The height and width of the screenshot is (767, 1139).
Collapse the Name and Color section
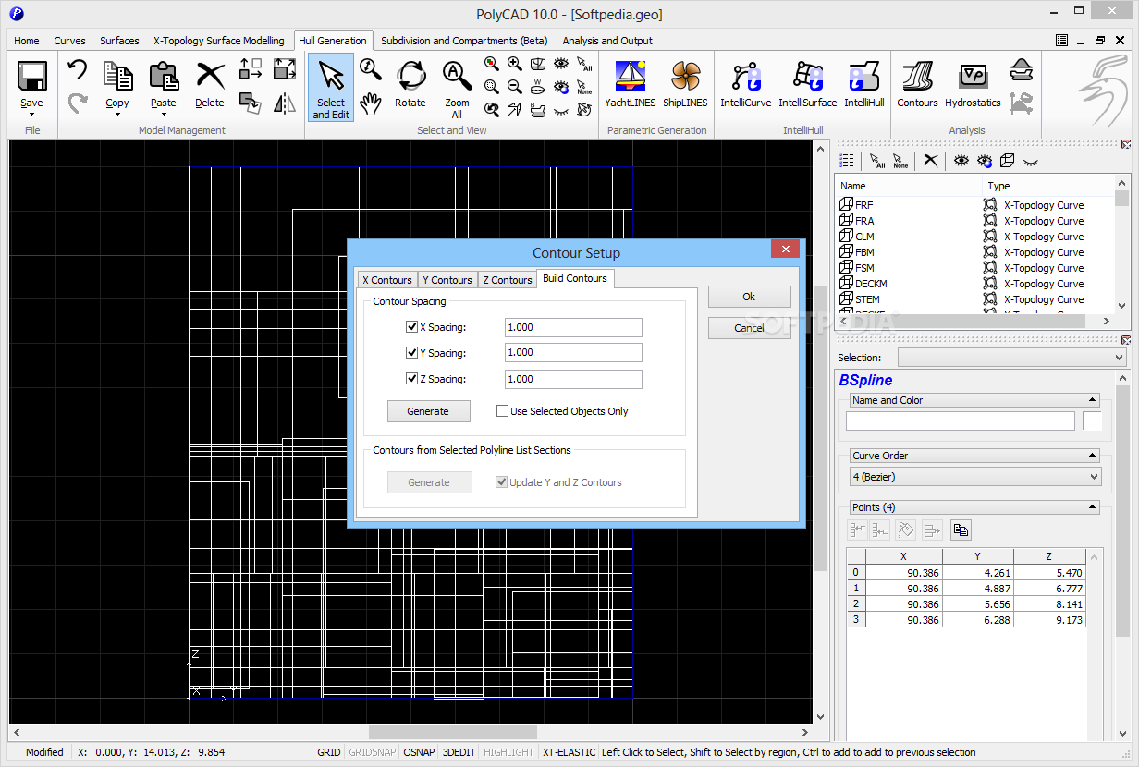pyautogui.click(x=1093, y=400)
